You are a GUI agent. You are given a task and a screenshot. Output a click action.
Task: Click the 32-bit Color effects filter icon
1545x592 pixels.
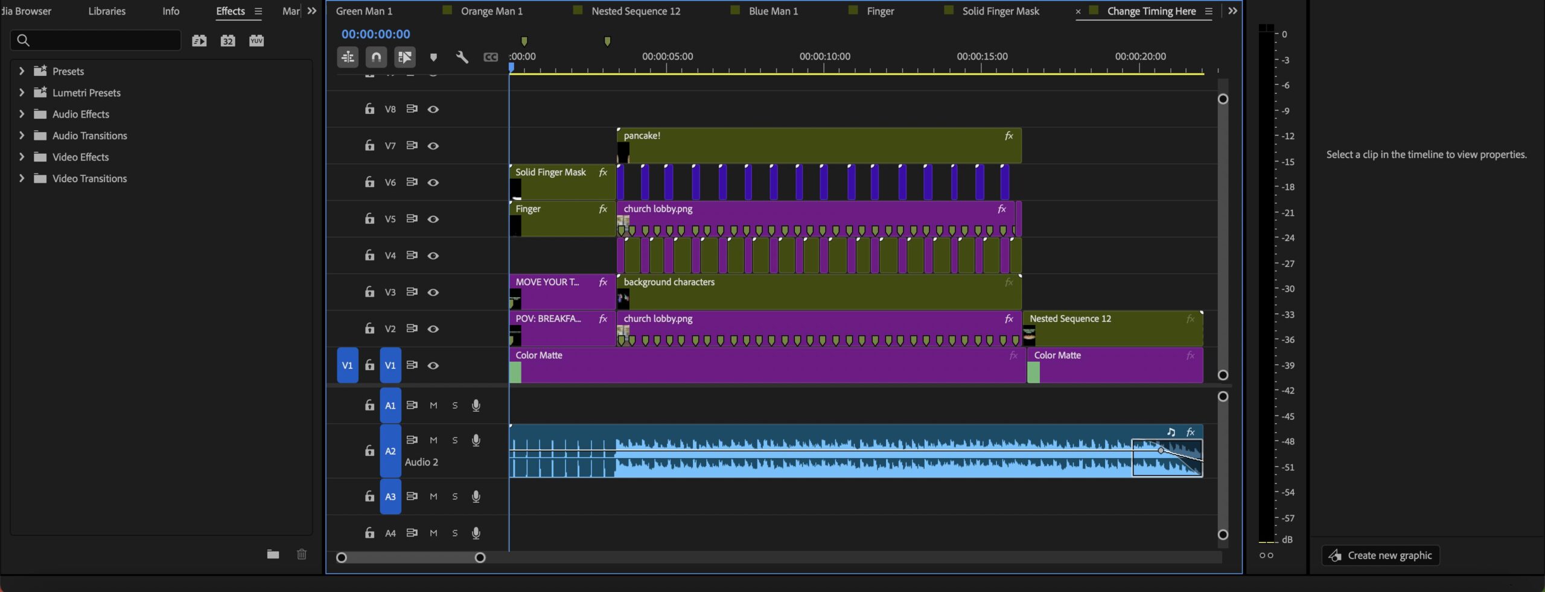pos(228,40)
